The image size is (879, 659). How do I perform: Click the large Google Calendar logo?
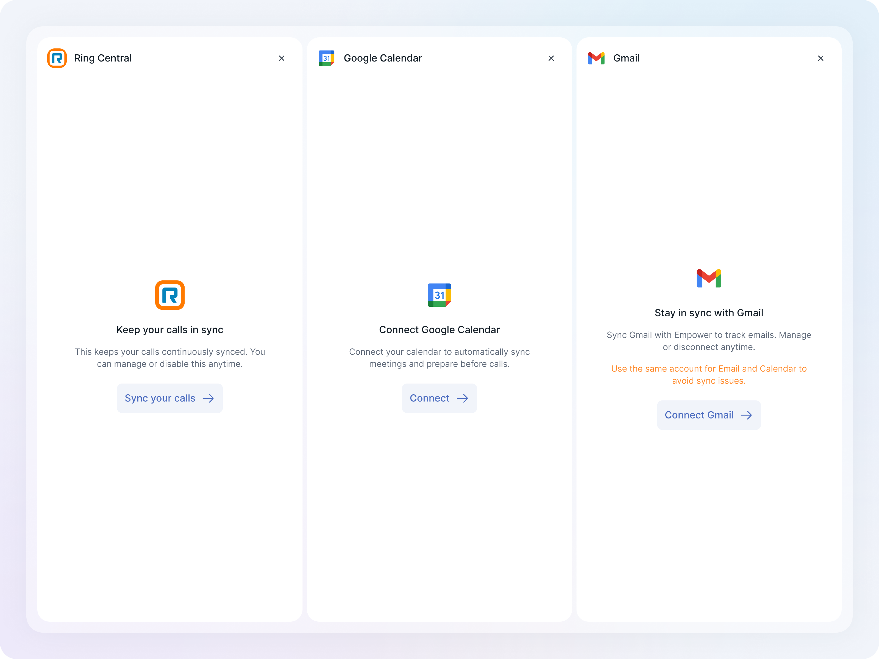pos(439,295)
